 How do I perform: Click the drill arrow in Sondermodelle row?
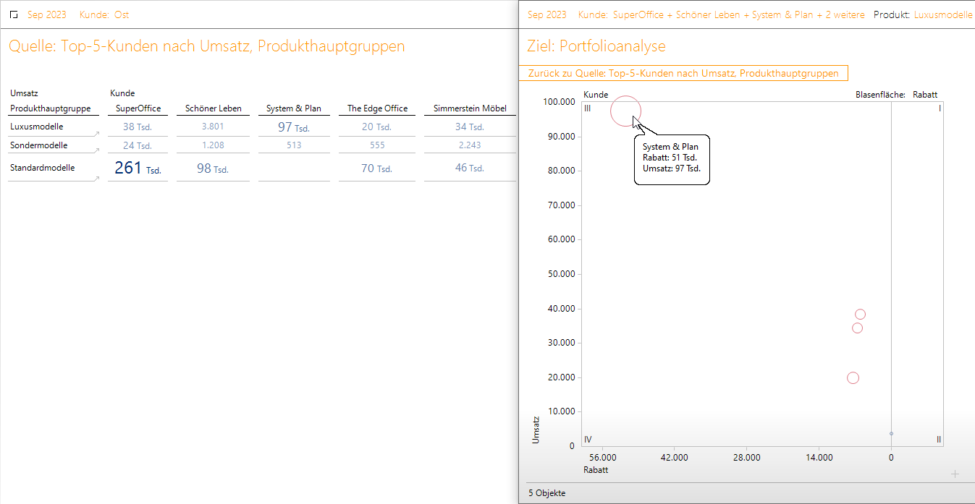(x=96, y=153)
